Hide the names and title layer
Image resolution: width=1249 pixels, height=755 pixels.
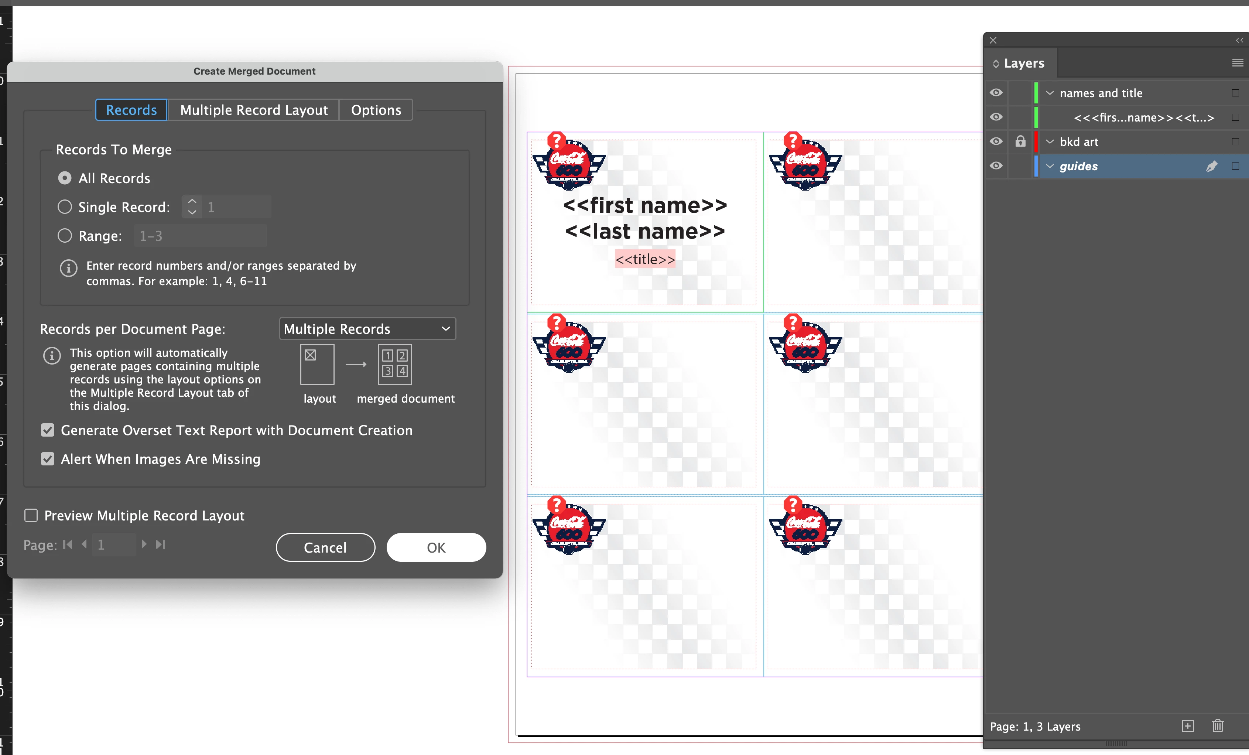pos(996,93)
